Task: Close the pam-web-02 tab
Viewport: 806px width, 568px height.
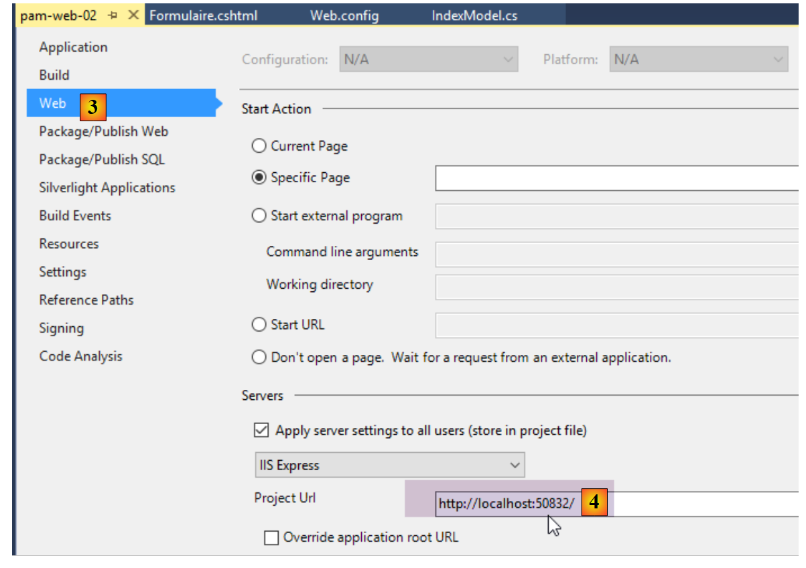Action: (133, 15)
